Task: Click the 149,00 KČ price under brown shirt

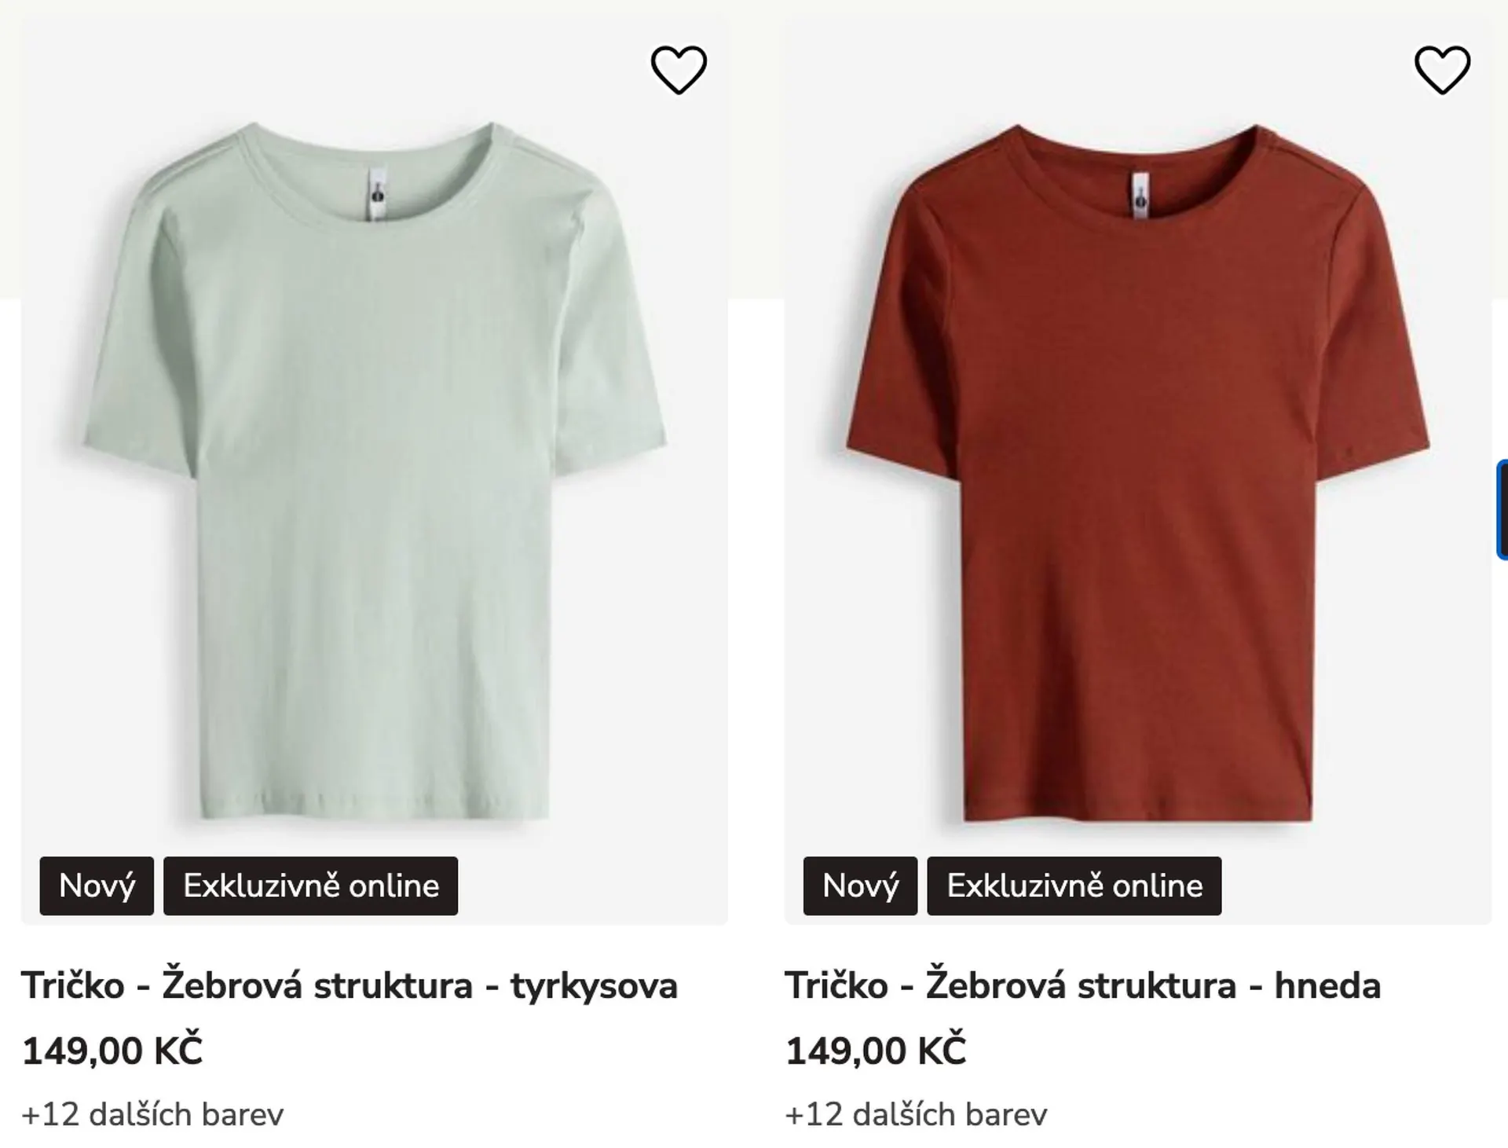Action: click(x=876, y=1051)
